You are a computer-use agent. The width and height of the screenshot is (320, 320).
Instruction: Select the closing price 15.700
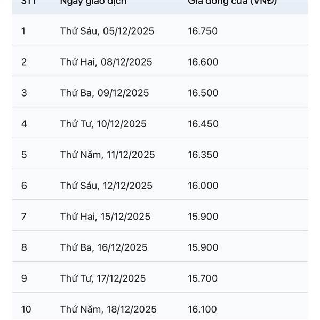tap(203, 278)
